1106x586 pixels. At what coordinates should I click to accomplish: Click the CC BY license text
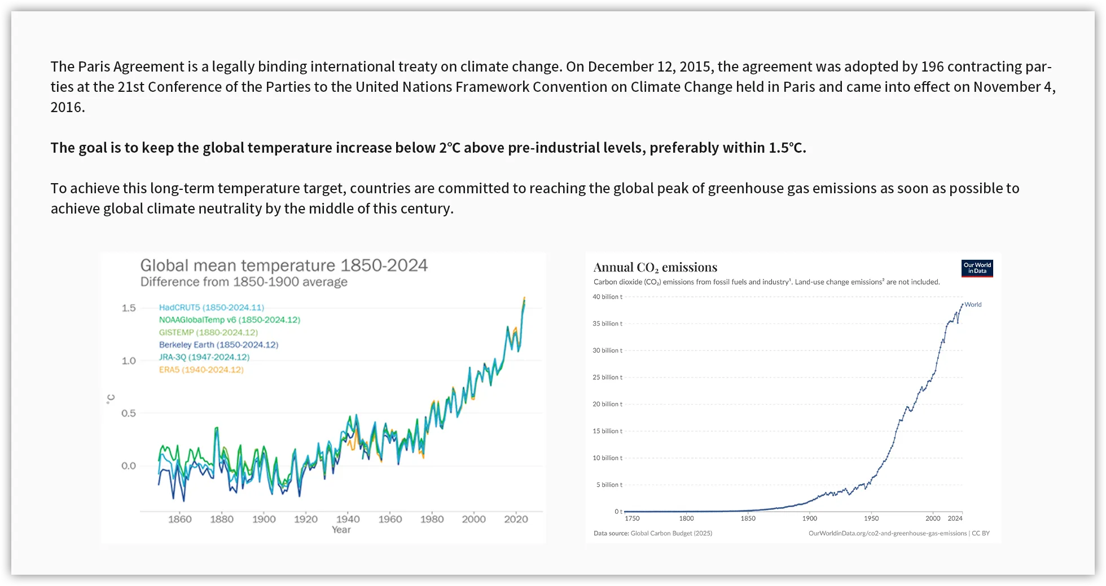(x=981, y=533)
